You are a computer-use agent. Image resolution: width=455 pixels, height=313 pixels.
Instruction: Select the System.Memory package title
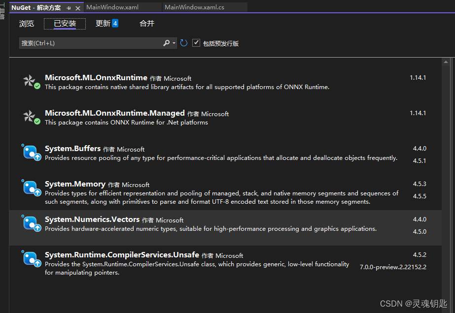(75, 184)
